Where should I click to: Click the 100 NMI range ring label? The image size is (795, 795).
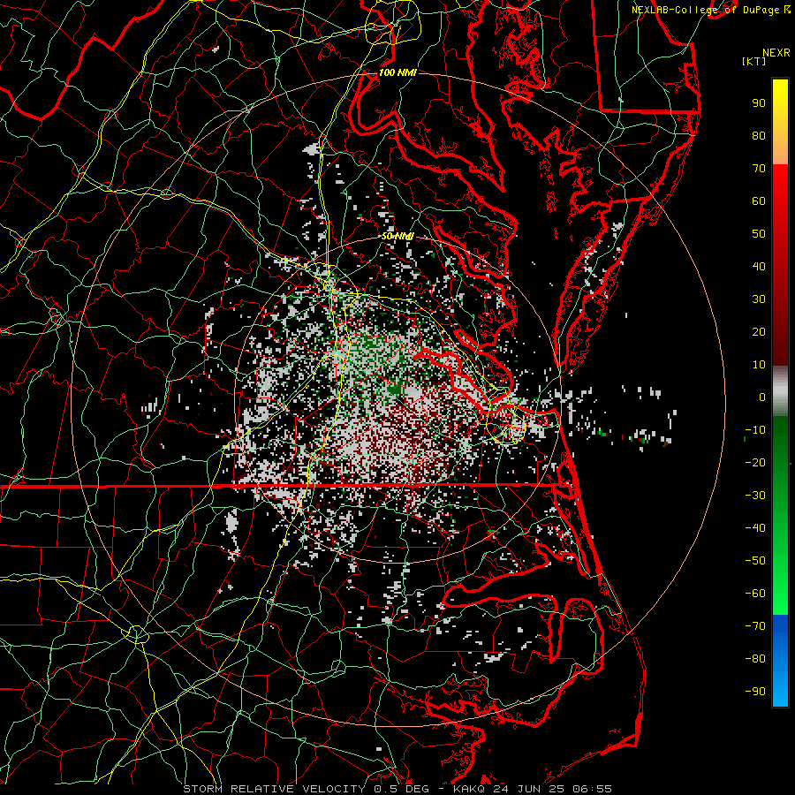point(397,72)
